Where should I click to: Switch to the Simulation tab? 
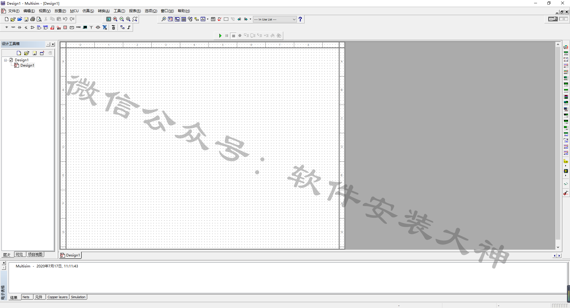pyautogui.click(x=78, y=297)
